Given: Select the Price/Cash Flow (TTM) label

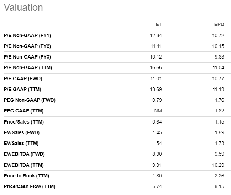Looking at the screenshot, I should [30, 186].
